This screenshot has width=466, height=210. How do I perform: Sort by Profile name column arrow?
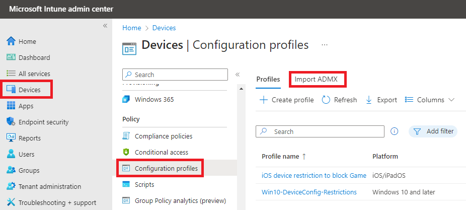(304, 157)
